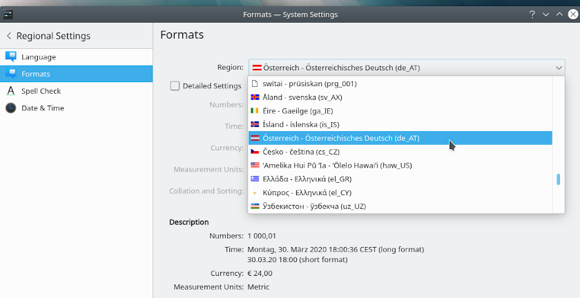Click the Formats sidebar icon
Screen dimensions: 580x298
point(11,74)
